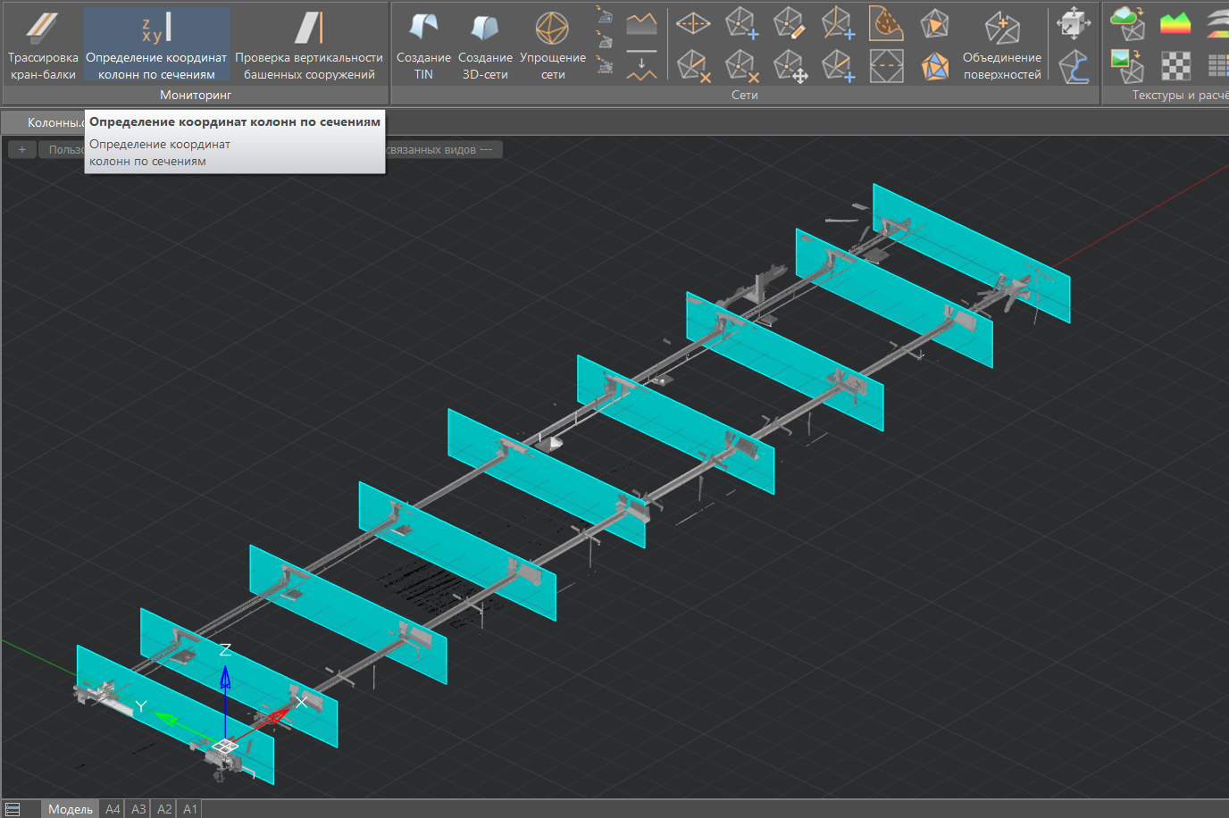This screenshot has width=1229, height=818.
Task: Click the elevation color gradient icon
Action: (1175, 23)
